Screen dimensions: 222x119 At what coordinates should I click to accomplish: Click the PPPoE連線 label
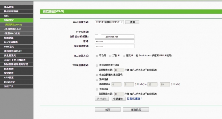[82, 32]
